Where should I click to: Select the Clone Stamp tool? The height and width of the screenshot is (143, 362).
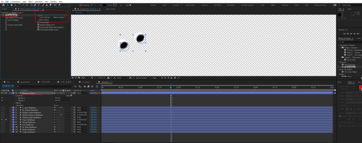pos(47,5)
